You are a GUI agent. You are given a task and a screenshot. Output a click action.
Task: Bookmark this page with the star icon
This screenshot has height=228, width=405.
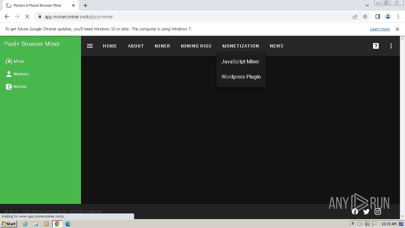[x=365, y=16]
